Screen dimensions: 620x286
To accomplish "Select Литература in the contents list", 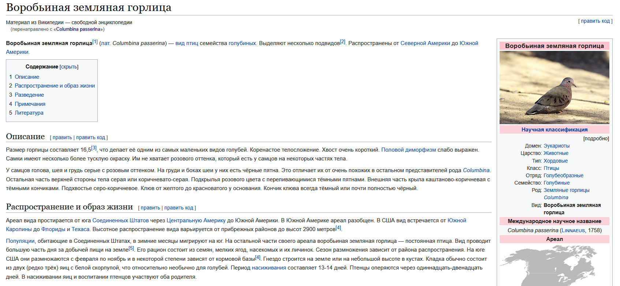I will [29, 113].
